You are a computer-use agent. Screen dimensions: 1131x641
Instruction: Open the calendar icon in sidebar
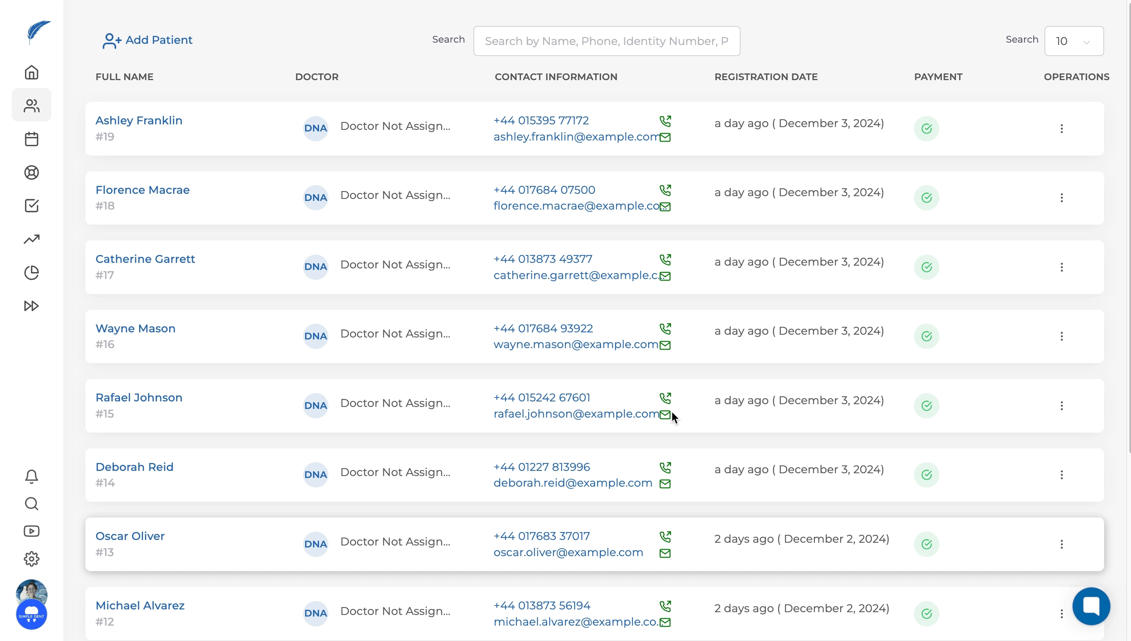tap(31, 139)
